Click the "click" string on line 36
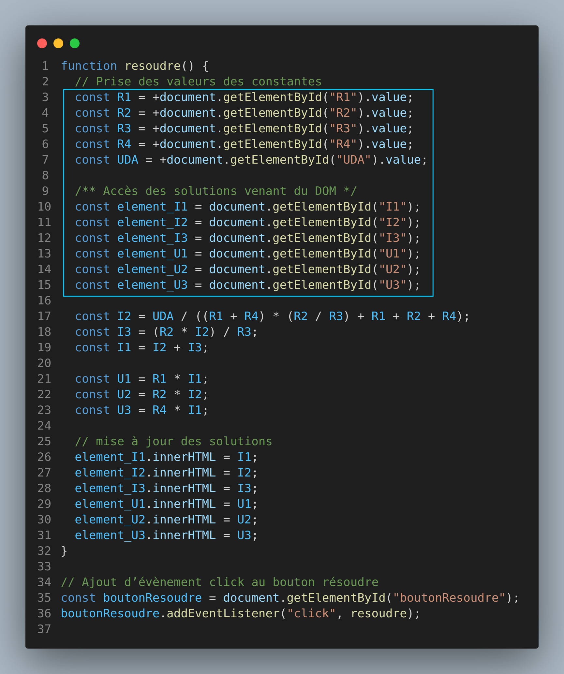Screen dimensions: 564x674 point(311,613)
